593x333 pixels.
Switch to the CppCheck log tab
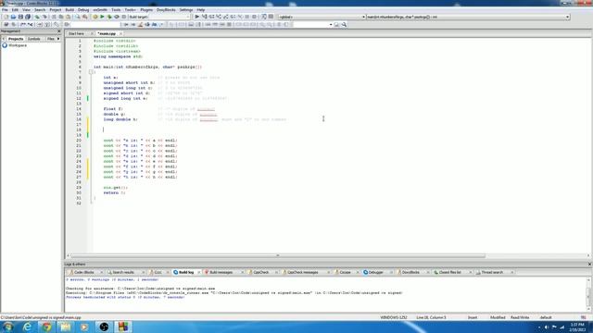pos(261,272)
